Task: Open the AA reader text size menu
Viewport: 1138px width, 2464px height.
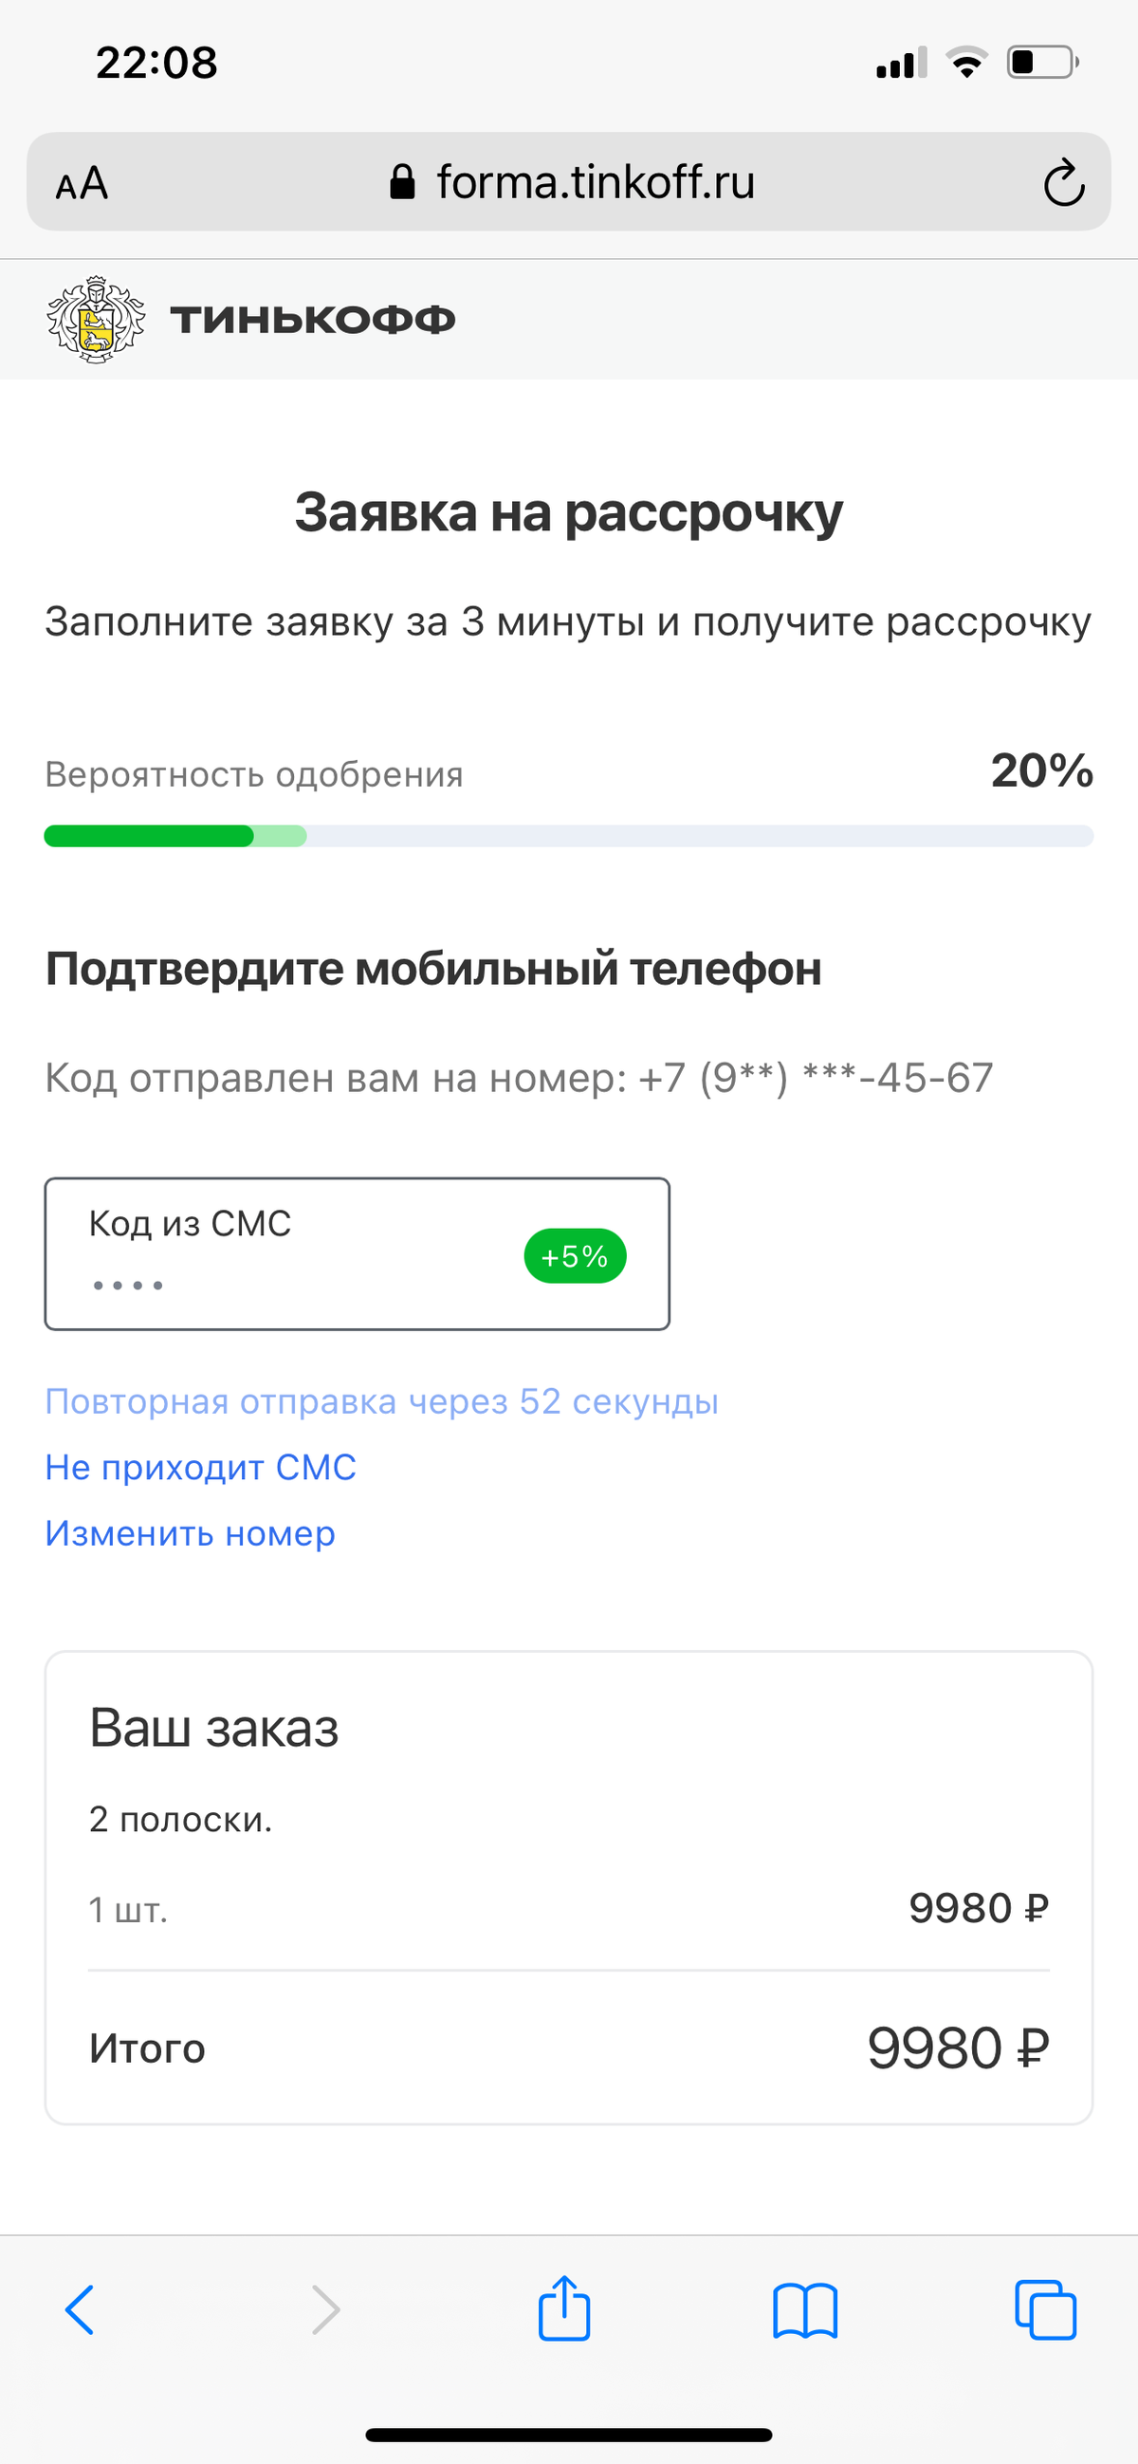Action: click(83, 183)
